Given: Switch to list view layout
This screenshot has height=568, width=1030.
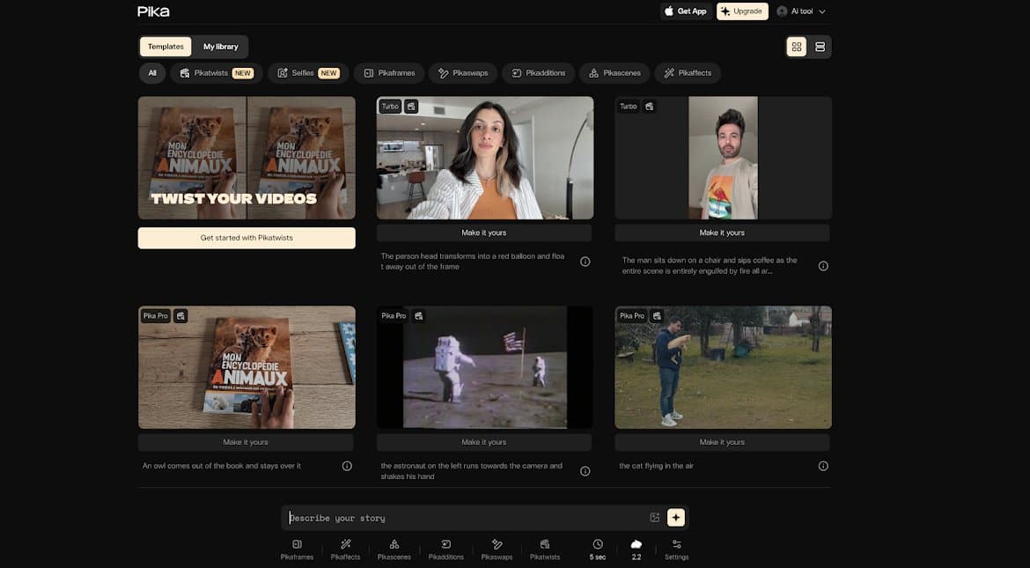Looking at the screenshot, I should (x=820, y=45).
